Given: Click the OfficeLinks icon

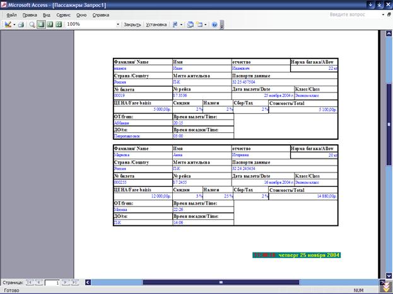Looking at the screenshot, I should (x=175, y=25).
